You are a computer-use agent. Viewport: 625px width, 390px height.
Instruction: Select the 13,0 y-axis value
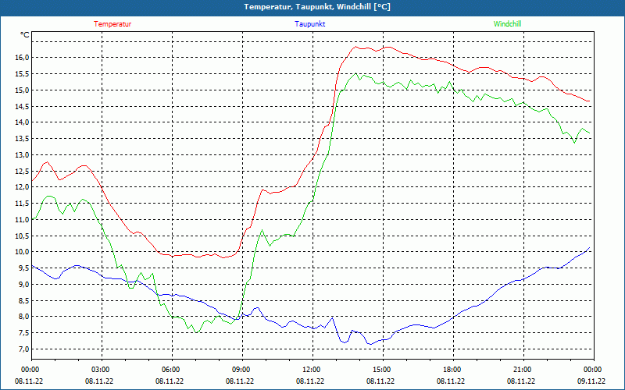click(22, 154)
